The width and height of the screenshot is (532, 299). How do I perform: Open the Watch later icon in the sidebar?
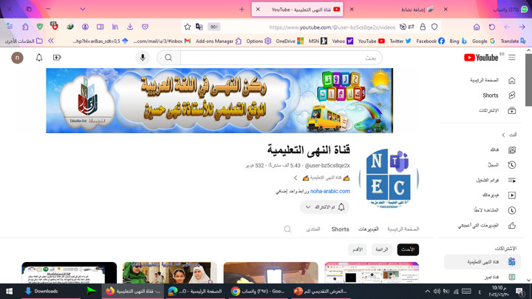511,210
